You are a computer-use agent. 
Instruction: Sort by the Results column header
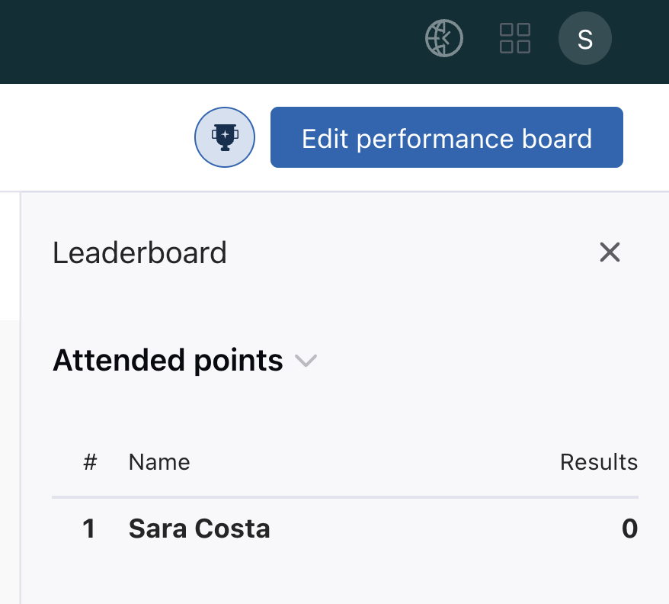coord(598,462)
